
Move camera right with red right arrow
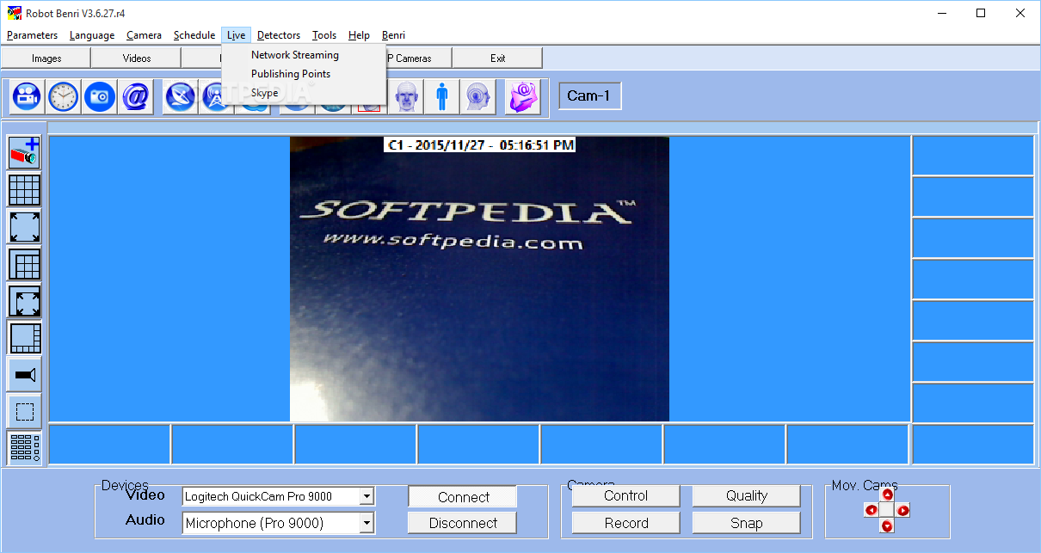pos(903,510)
